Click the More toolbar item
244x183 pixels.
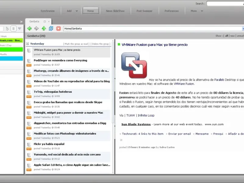tap(194, 11)
